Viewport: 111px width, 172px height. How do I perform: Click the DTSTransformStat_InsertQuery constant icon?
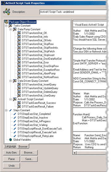click(x=19, y=85)
